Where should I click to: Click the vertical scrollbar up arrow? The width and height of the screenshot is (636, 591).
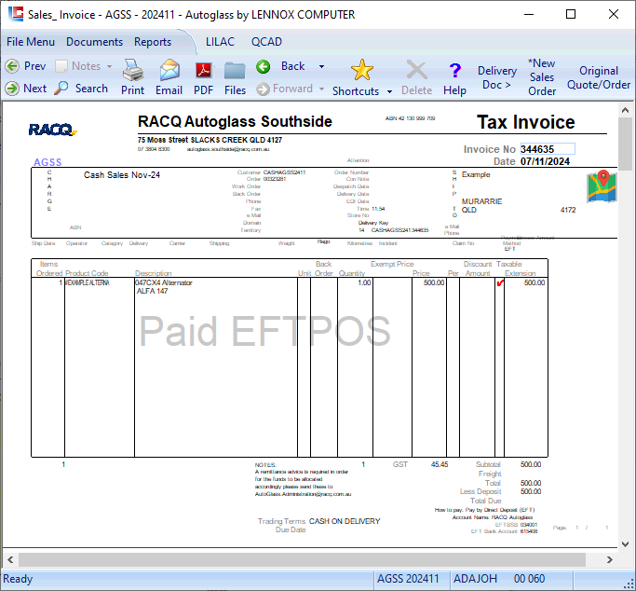(x=625, y=110)
